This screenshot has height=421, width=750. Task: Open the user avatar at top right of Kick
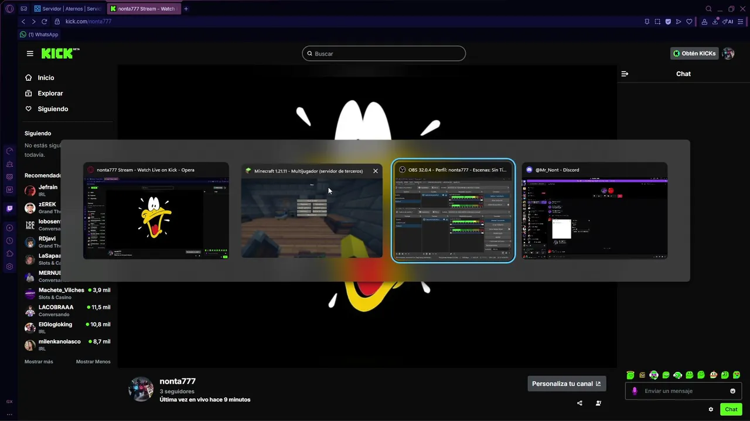(728, 53)
